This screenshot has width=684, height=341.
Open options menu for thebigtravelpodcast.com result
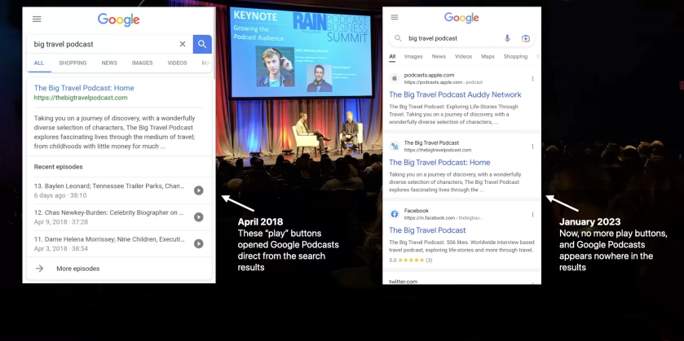pyautogui.click(x=532, y=146)
